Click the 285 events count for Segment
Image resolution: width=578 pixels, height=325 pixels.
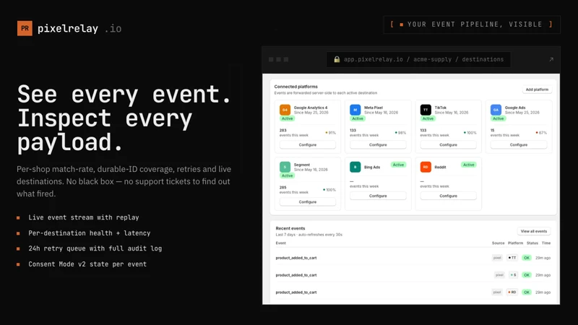tap(282, 188)
